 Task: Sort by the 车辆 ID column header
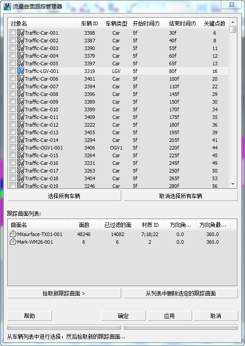point(89,23)
